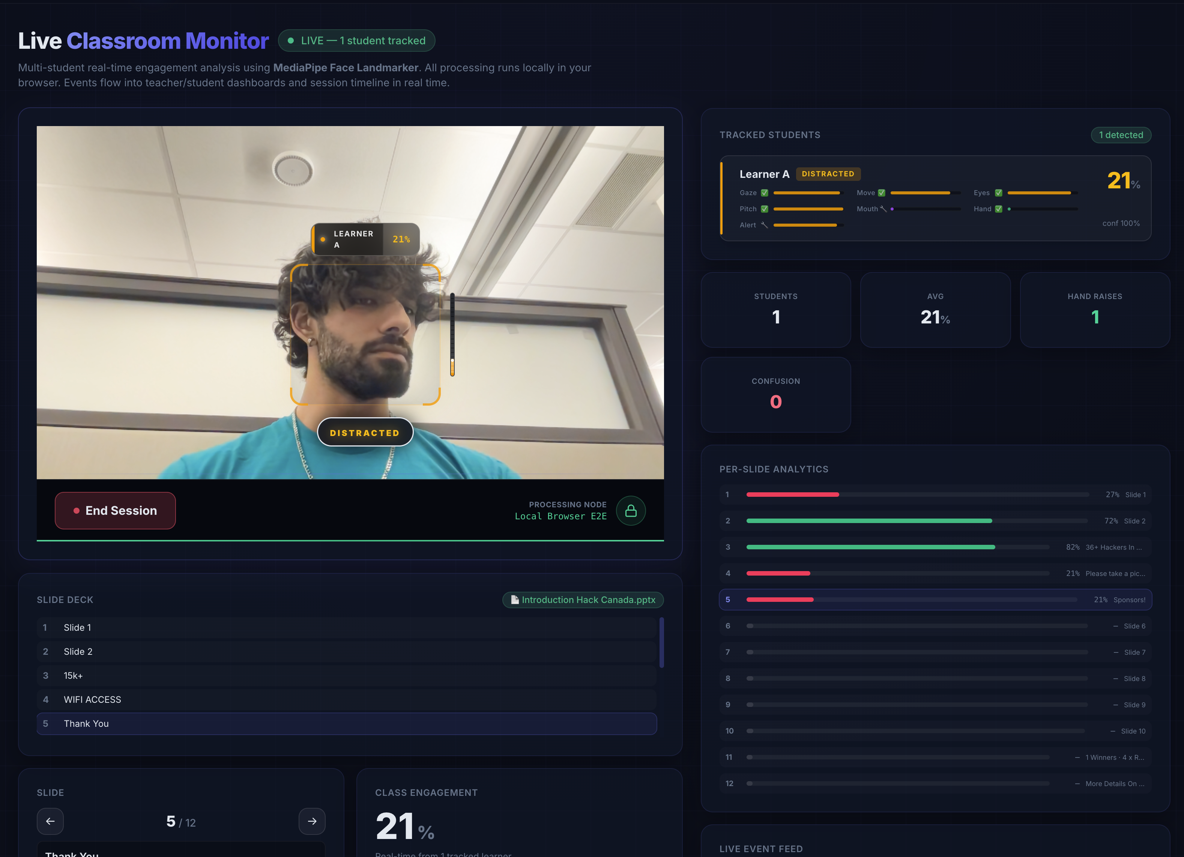The image size is (1184, 857).
Task: Open slide 3 row in per-slide analytics
Action: click(935, 547)
